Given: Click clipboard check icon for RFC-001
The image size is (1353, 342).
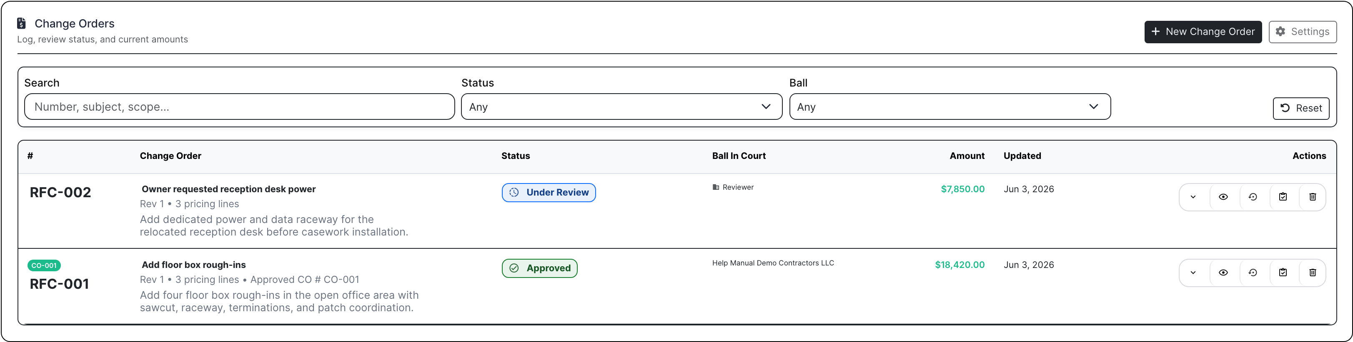Looking at the screenshot, I should 1283,272.
